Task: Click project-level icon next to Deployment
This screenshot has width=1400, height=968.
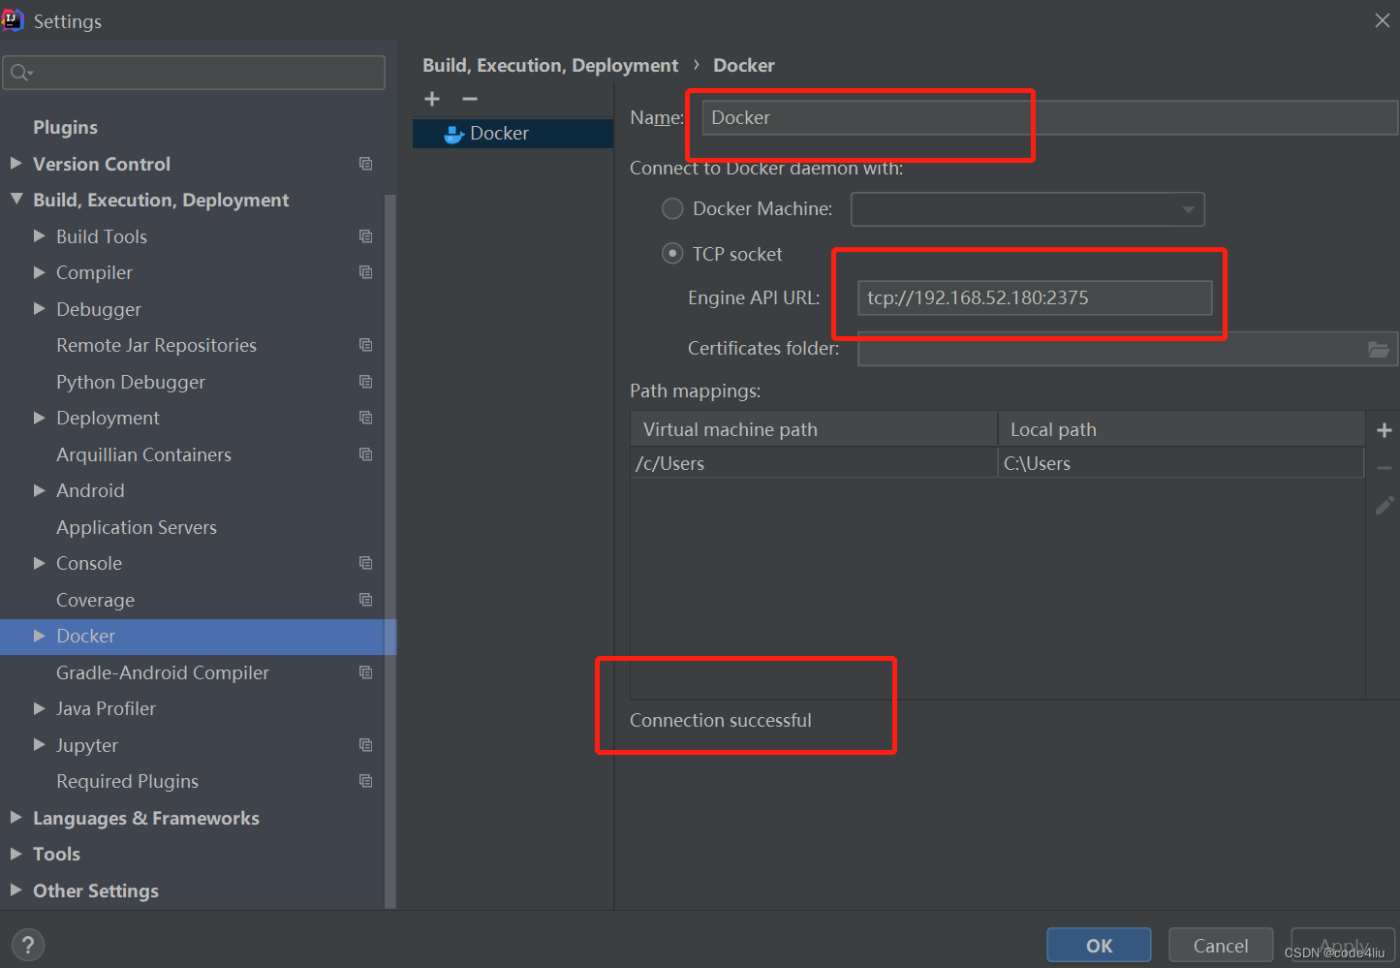Action: pos(365,418)
